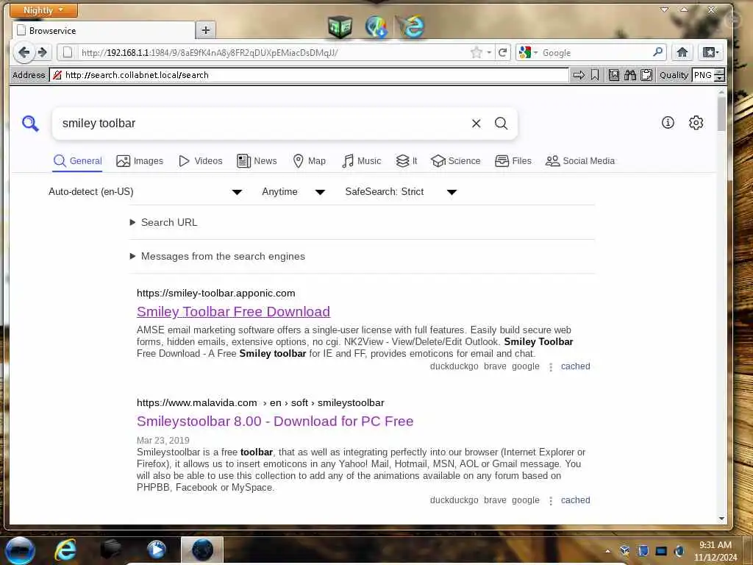
Task: Open Smiley Toolbar Free Download result
Action: [x=233, y=312]
